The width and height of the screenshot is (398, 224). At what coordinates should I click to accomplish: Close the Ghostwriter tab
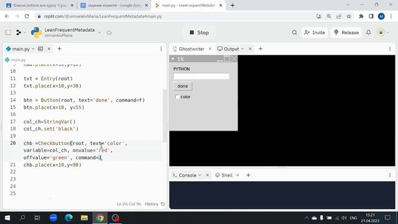210,49
